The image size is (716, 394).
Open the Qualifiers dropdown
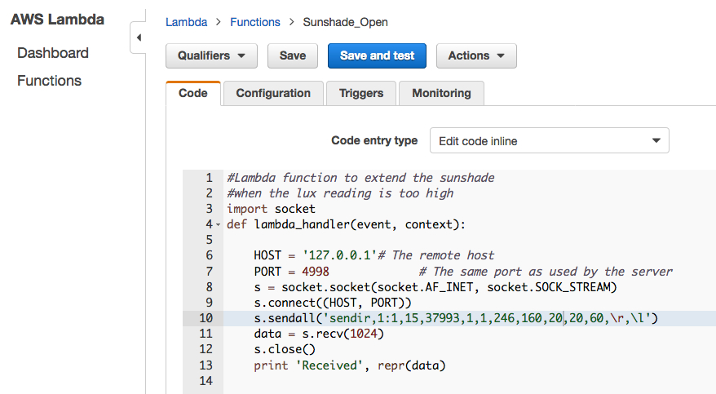tap(211, 55)
